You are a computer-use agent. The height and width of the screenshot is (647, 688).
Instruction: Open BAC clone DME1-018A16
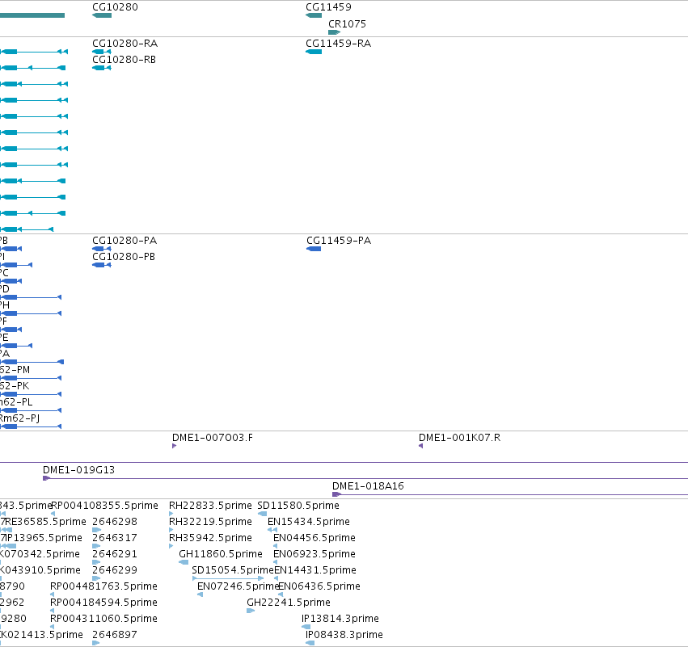click(x=368, y=486)
